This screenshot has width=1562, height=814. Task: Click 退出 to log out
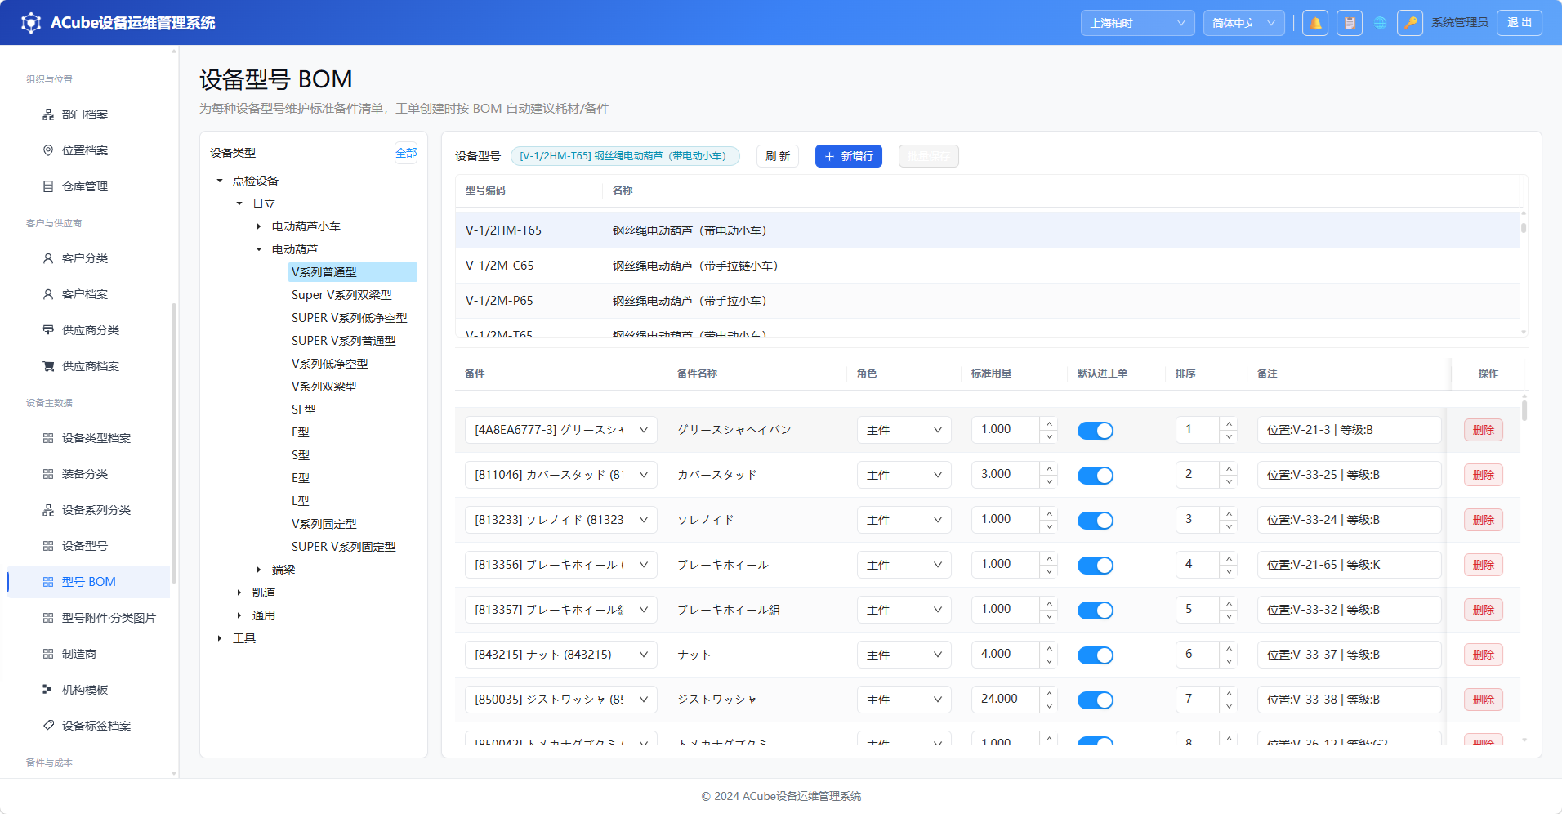click(x=1520, y=23)
